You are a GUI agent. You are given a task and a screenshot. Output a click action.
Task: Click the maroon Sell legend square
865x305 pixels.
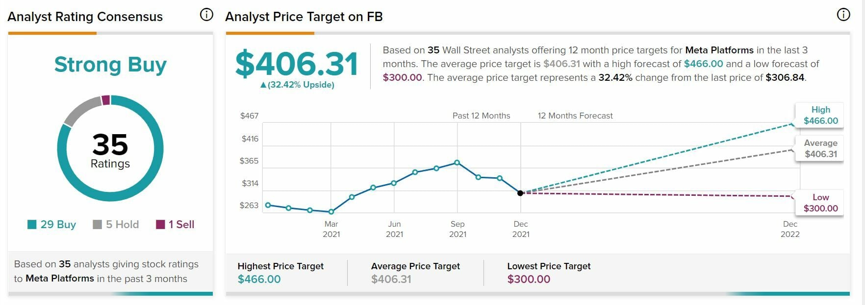pos(160,225)
